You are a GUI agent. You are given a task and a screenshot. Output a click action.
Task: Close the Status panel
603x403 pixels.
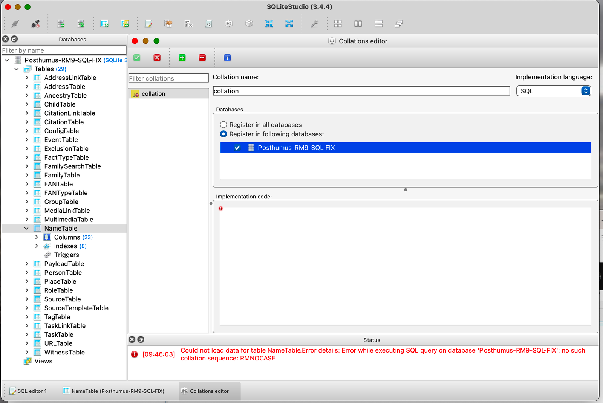[132, 339]
